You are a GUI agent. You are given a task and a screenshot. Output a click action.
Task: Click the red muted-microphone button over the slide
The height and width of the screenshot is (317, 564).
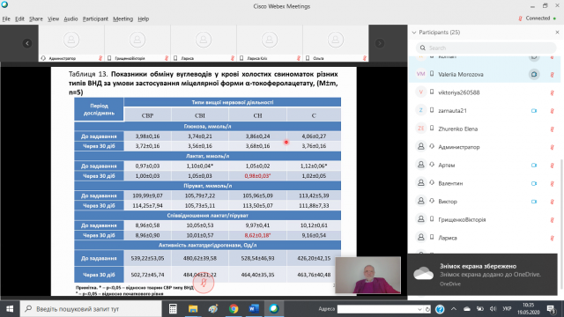[204, 283]
